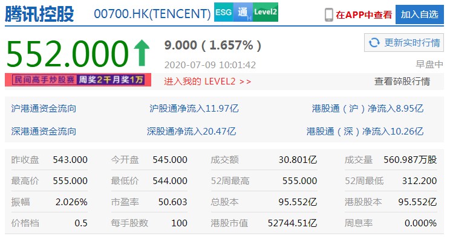Click the 通 H stock connect badge

[243, 12]
